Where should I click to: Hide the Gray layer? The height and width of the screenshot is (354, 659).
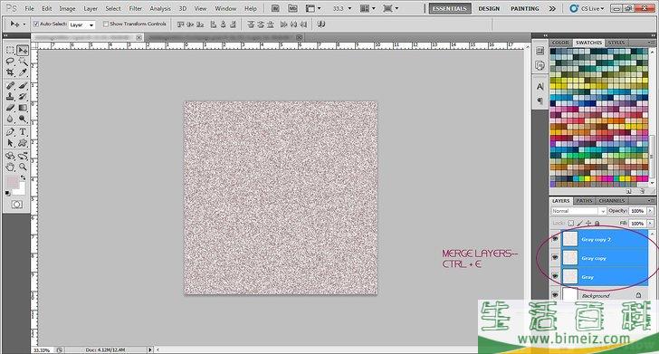coord(555,276)
